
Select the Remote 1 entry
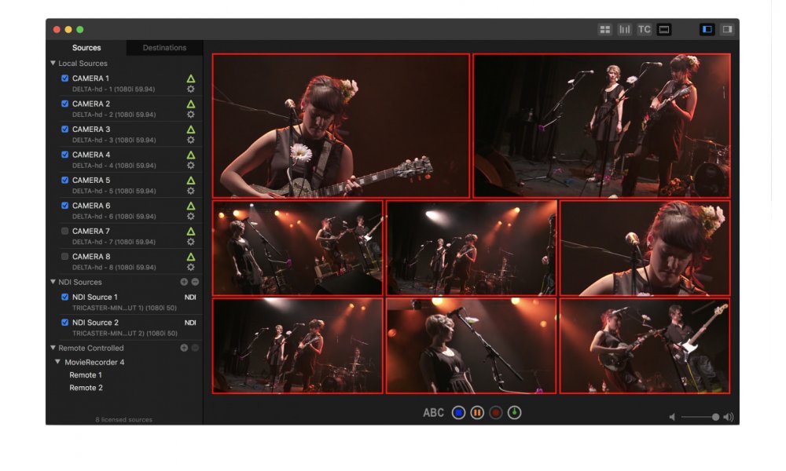click(86, 375)
